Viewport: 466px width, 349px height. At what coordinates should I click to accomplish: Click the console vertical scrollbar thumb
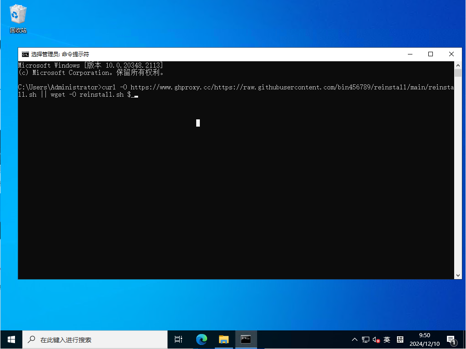coord(458,73)
